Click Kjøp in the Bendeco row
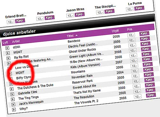Screen dimensions: 160x117 [144, 34]
